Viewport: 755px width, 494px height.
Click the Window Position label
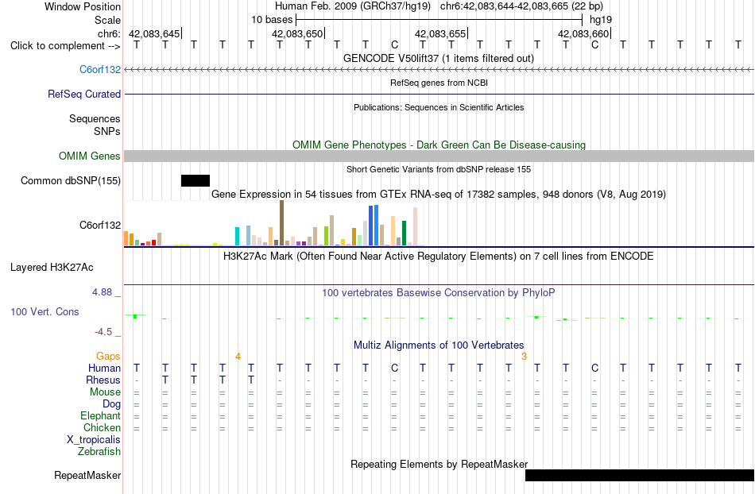click(x=83, y=6)
